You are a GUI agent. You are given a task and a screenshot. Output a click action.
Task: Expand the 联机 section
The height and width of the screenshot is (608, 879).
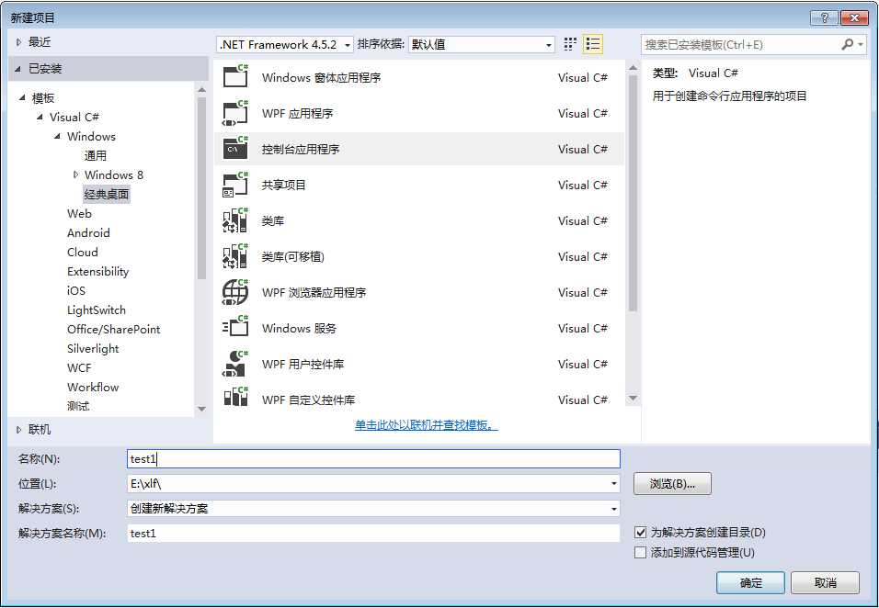pos(18,430)
